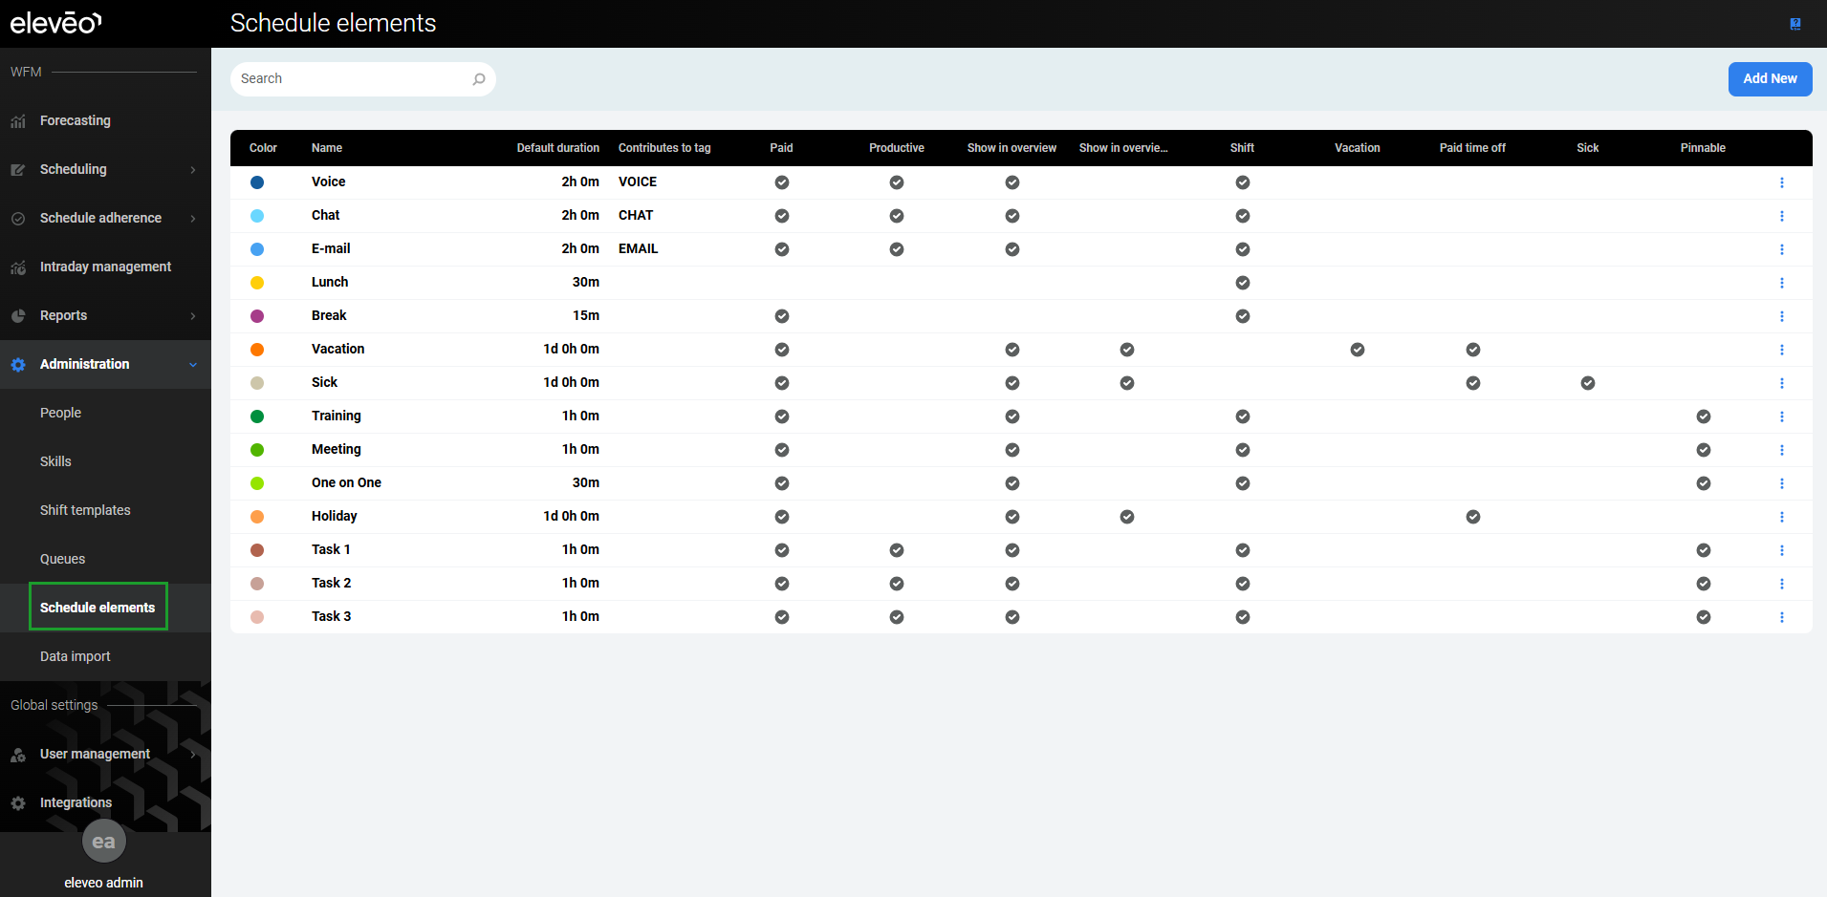This screenshot has width=1827, height=897.
Task: Expand the Reports submenu chevron
Action: pyautogui.click(x=193, y=316)
